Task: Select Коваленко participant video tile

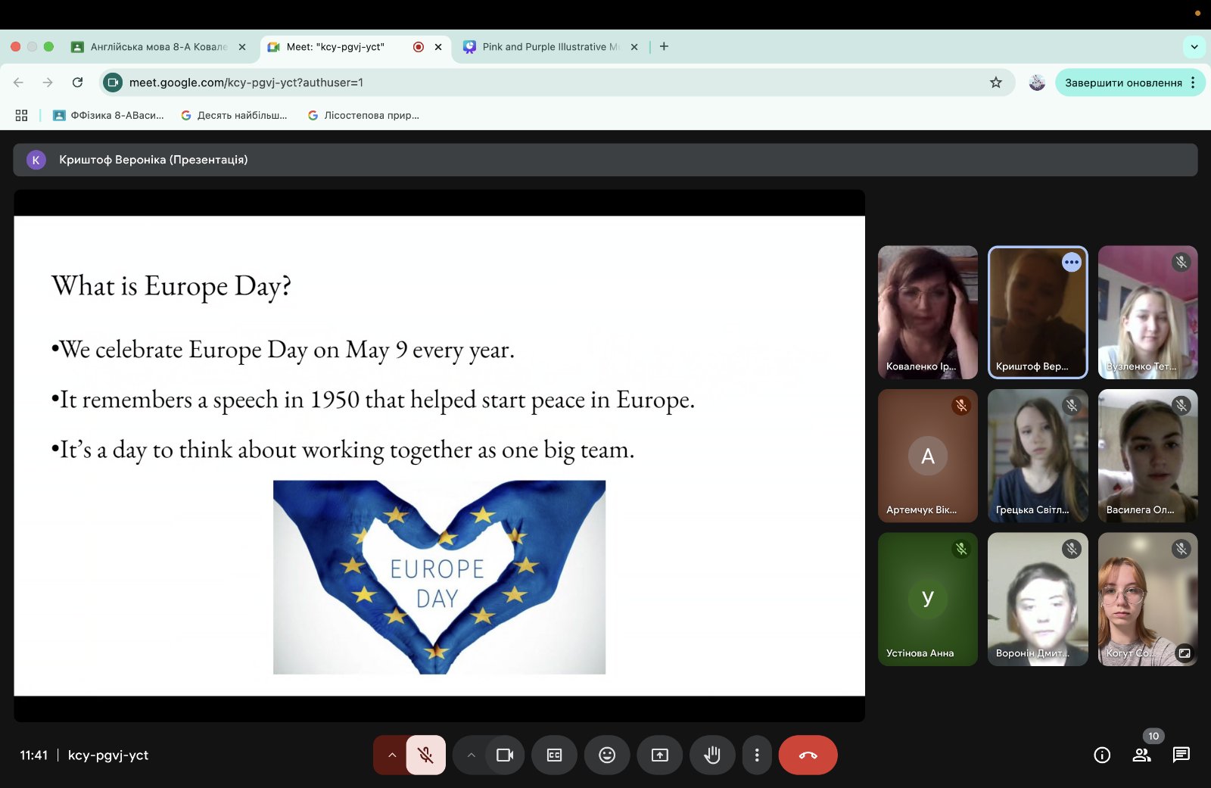Action: click(928, 312)
